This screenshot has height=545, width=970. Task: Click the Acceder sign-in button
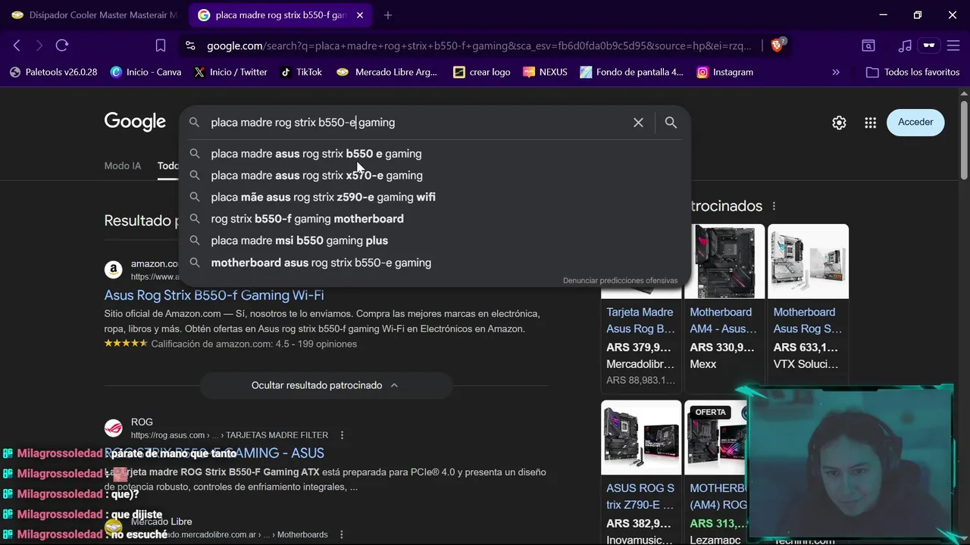pyautogui.click(x=915, y=122)
